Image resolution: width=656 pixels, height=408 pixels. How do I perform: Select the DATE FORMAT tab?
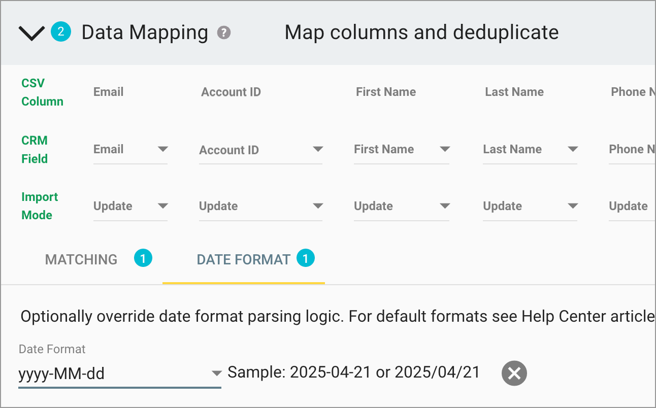[244, 260]
